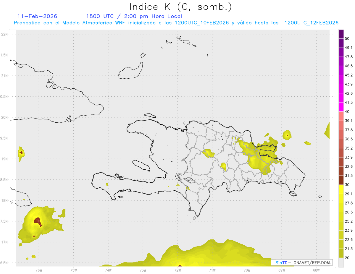Click the magenta colorbar segment between 40 and 41.3
This screenshot has height=274, width=355.
pyautogui.click(x=341, y=107)
